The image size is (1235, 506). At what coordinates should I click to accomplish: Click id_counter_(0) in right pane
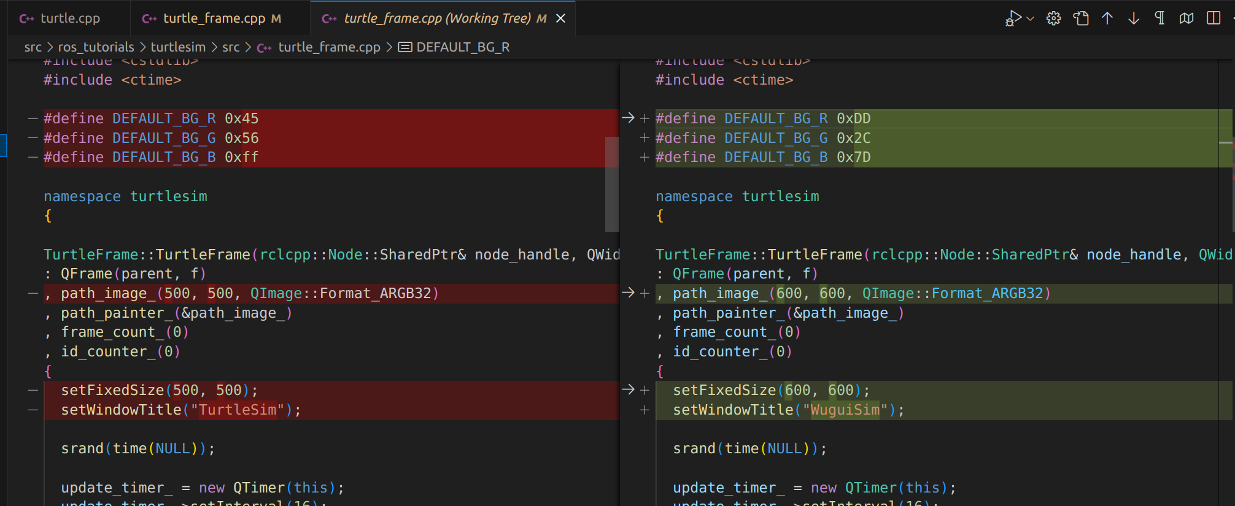(732, 351)
